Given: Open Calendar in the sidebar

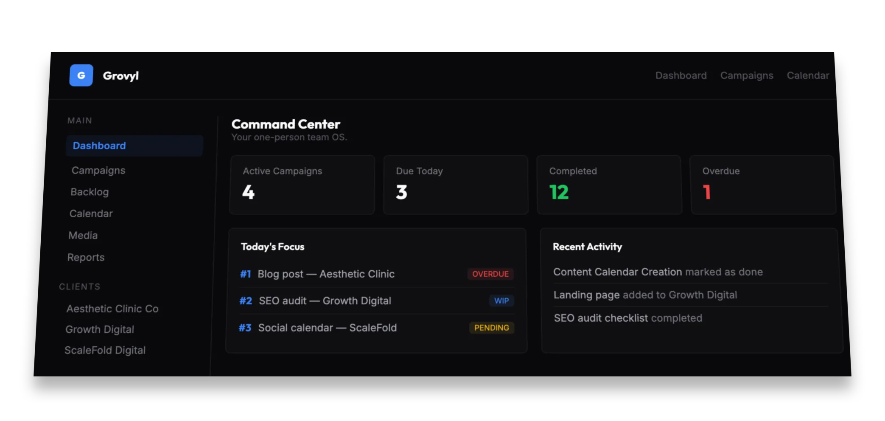Looking at the screenshot, I should point(91,213).
